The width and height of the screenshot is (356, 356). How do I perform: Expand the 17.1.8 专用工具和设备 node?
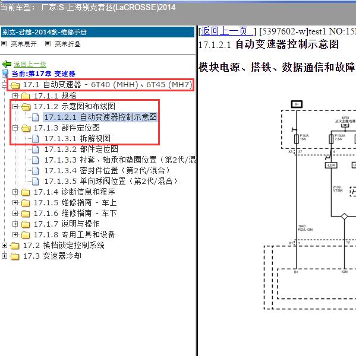tap(15, 235)
